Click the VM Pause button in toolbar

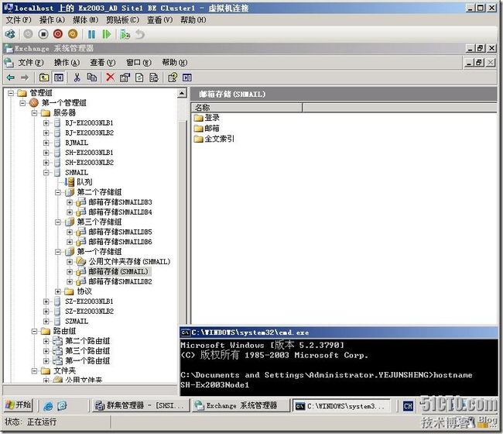[x=91, y=34]
